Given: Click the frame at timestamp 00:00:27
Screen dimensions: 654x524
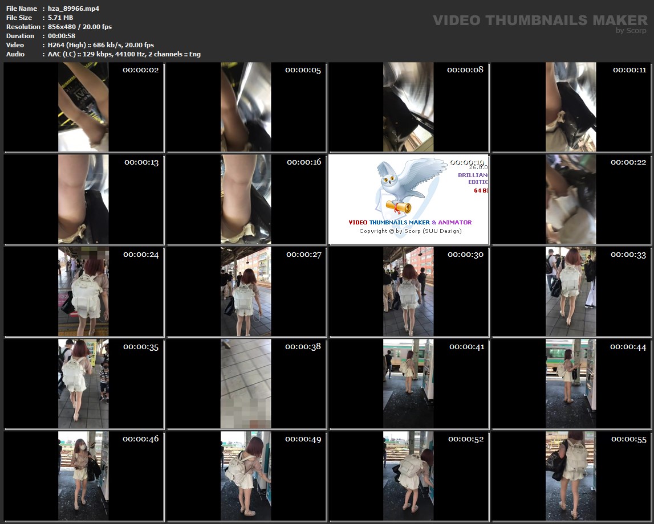Looking at the screenshot, I should click(x=246, y=292).
